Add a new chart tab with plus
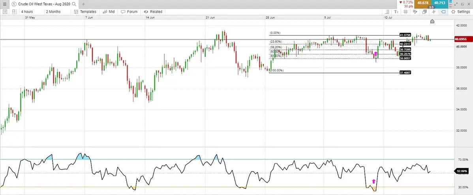 pyautogui.click(x=83, y=4)
